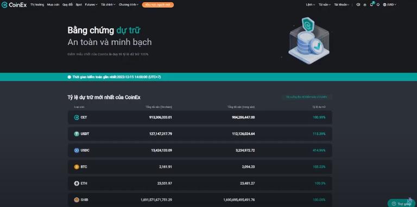Go to Quy đổi in the navigation

coord(67,5)
